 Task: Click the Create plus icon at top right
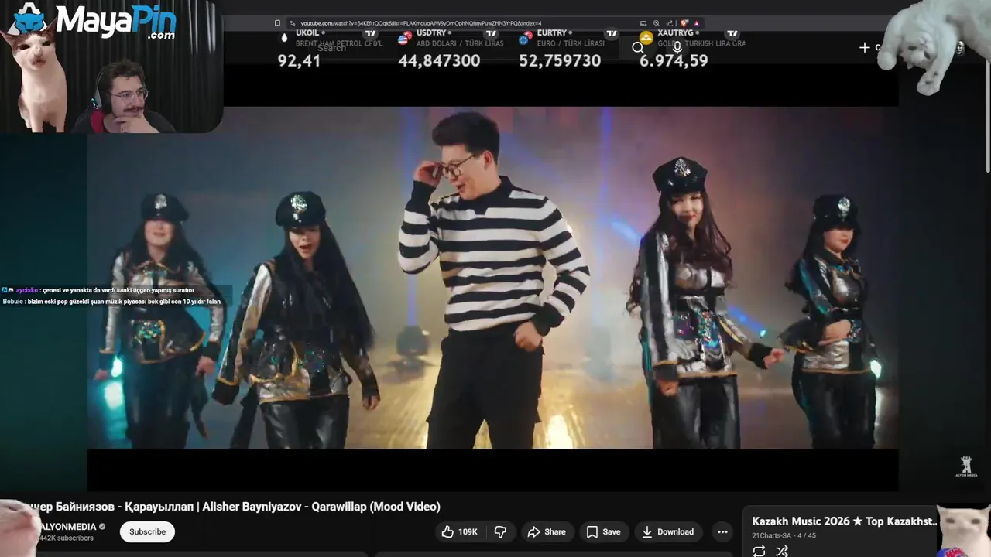pyautogui.click(x=865, y=48)
